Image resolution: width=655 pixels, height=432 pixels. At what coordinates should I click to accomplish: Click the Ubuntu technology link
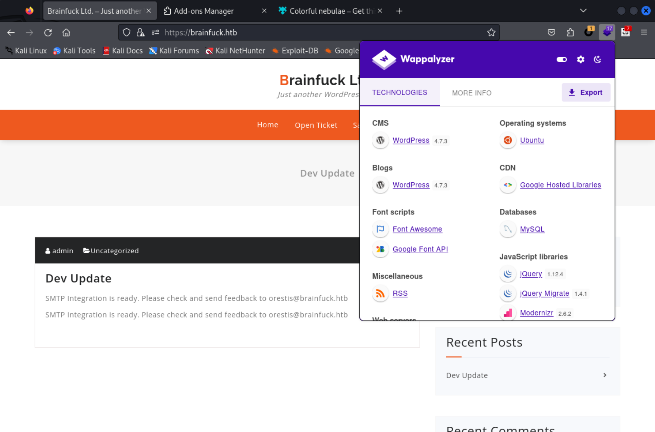532,140
